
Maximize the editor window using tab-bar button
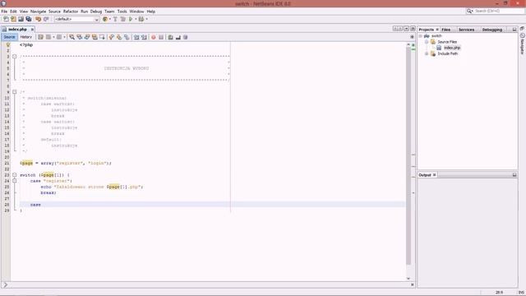tap(413, 29)
